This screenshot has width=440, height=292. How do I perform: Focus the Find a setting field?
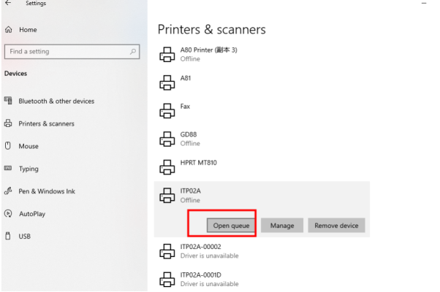pos(72,52)
